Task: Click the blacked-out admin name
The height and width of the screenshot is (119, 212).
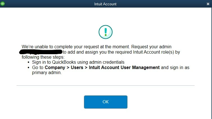Action: coord(41,52)
